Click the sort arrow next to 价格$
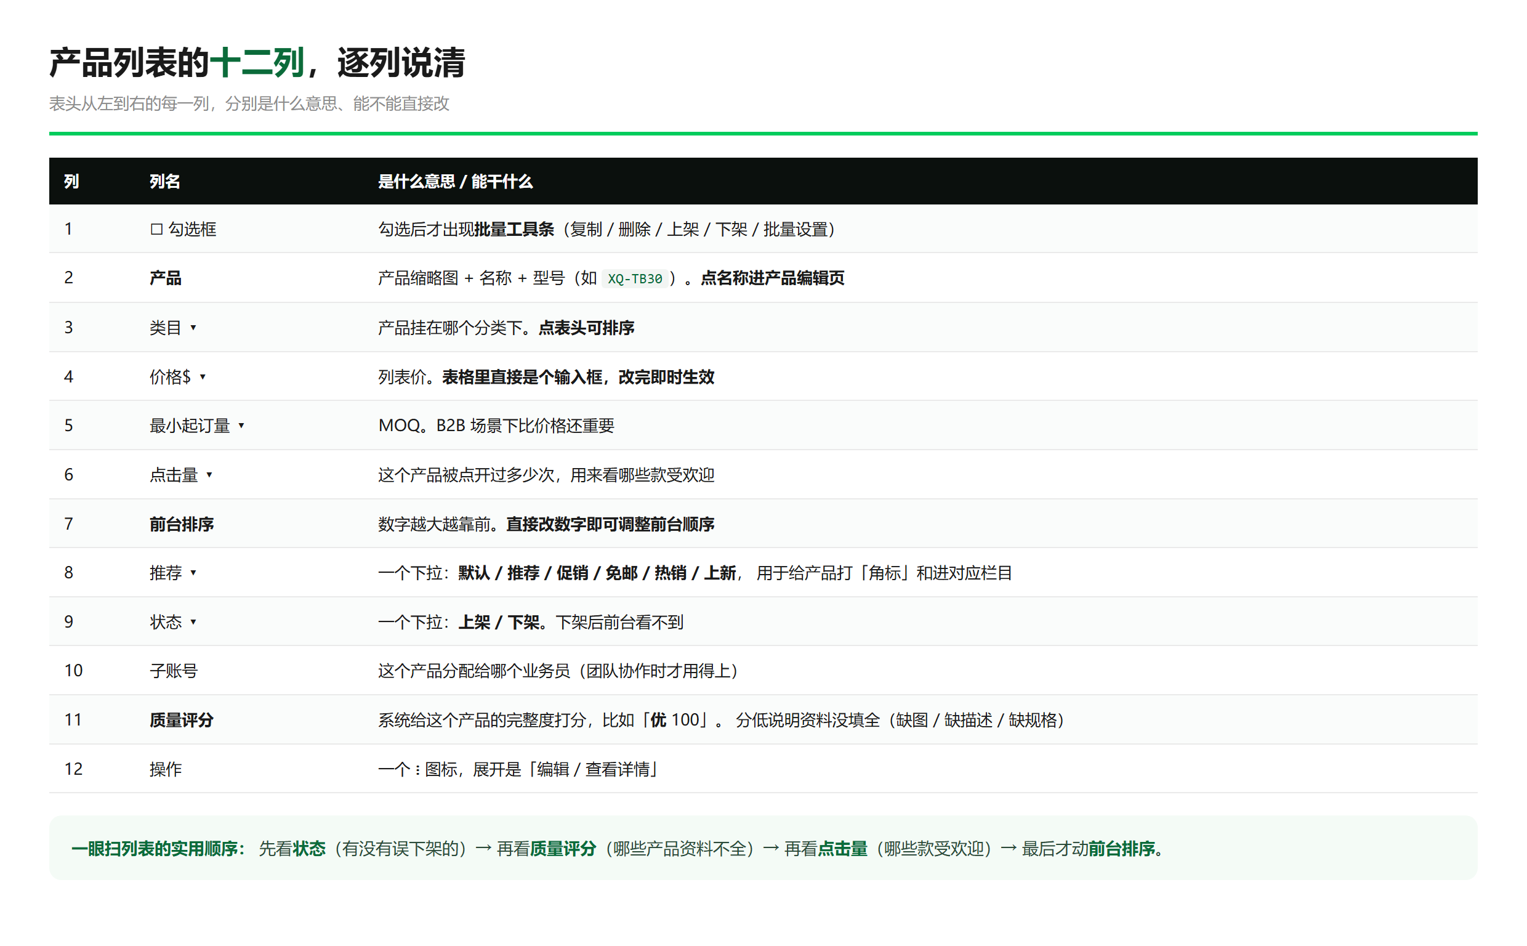Image resolution: width=1527 pixels, height=946 pixels. (x=203, y=377)
